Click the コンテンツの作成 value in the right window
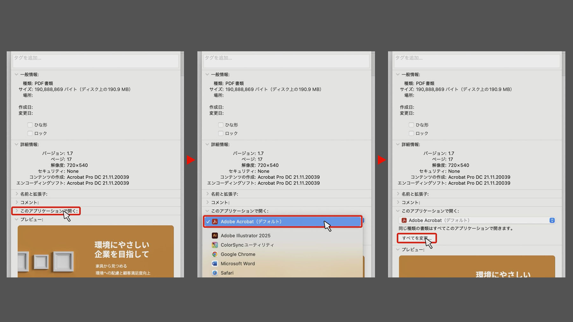573x322 pixels. (x=479, y=177)
